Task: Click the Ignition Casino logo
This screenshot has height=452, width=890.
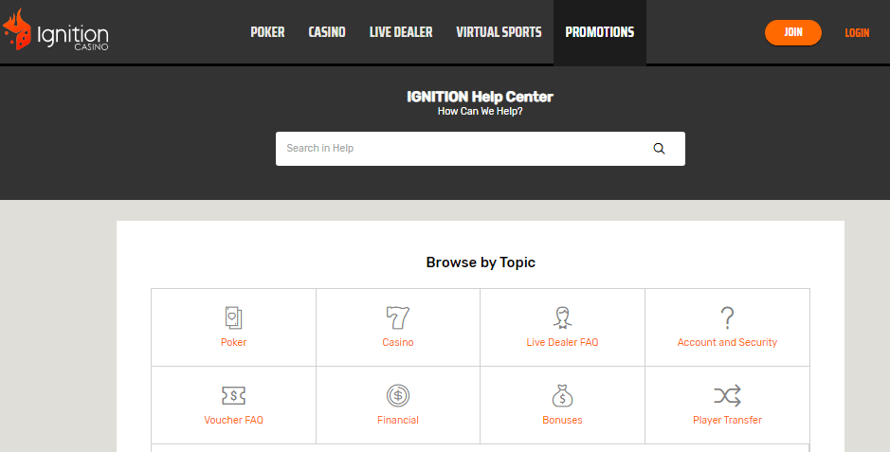Action: coord(56,30)
